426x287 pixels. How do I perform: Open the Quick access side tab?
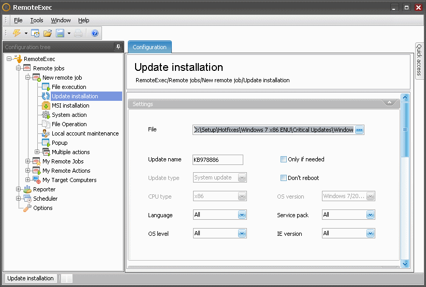419,61
